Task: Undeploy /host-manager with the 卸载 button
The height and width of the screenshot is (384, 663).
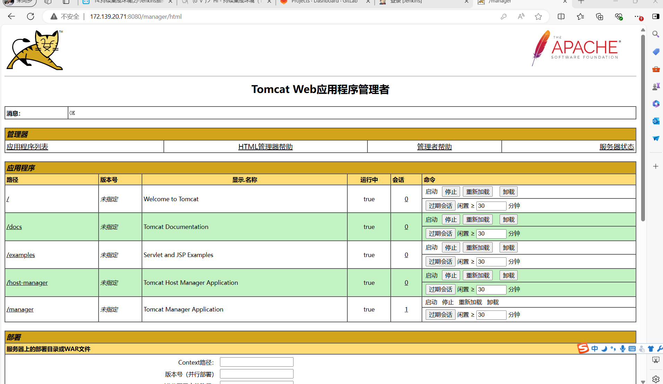Action: (x=509, y=275)
